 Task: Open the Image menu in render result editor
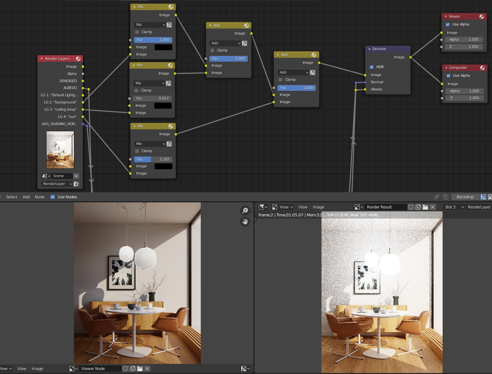318,207
